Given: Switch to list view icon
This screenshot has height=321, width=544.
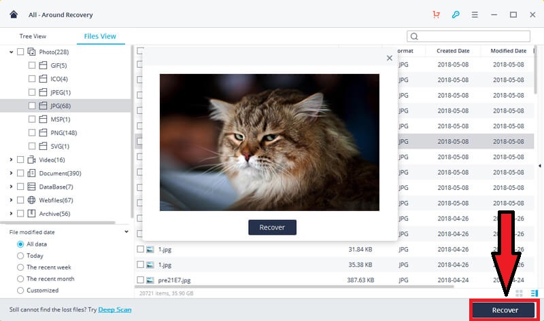Looking at the screenshot, I should click(x=534, y=293).
